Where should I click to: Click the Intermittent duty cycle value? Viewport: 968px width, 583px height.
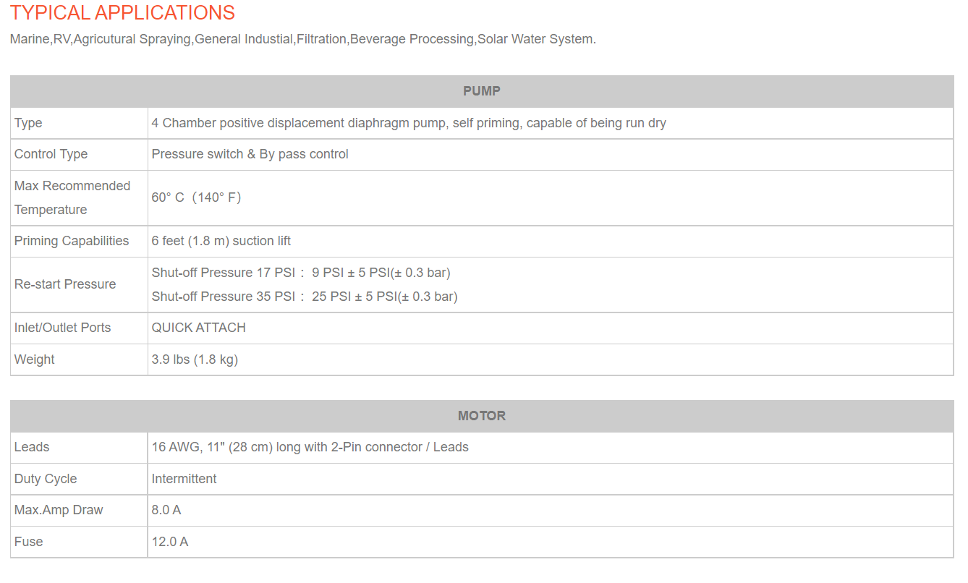pos(184,479)
